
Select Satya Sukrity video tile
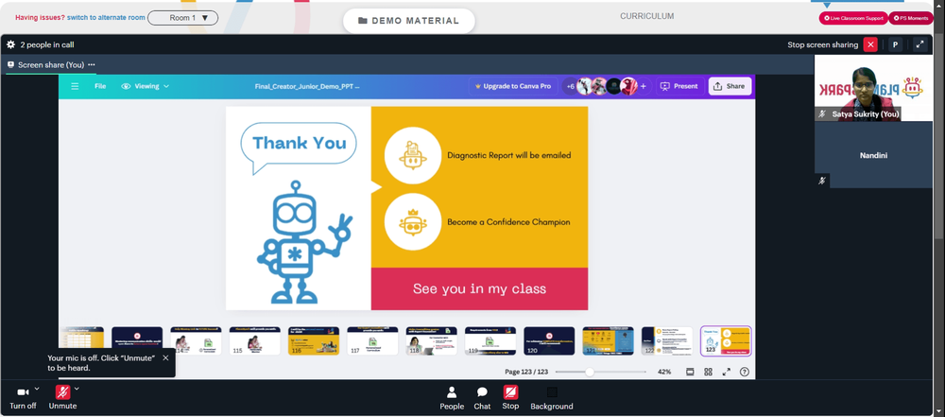tap(873, 88)
